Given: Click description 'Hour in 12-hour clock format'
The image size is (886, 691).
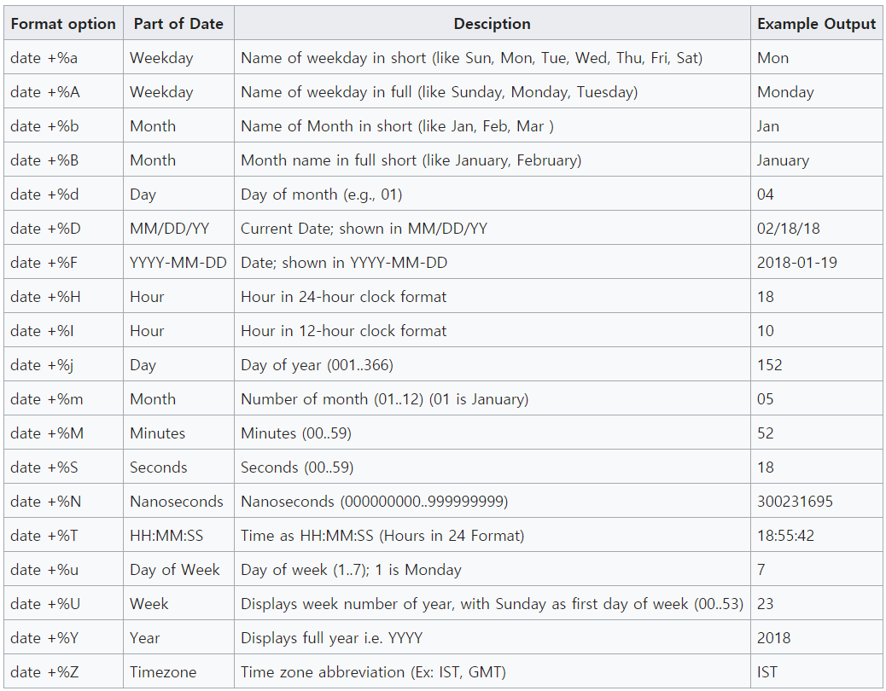Looking at the screenshot, I should [x=343, y=331].
